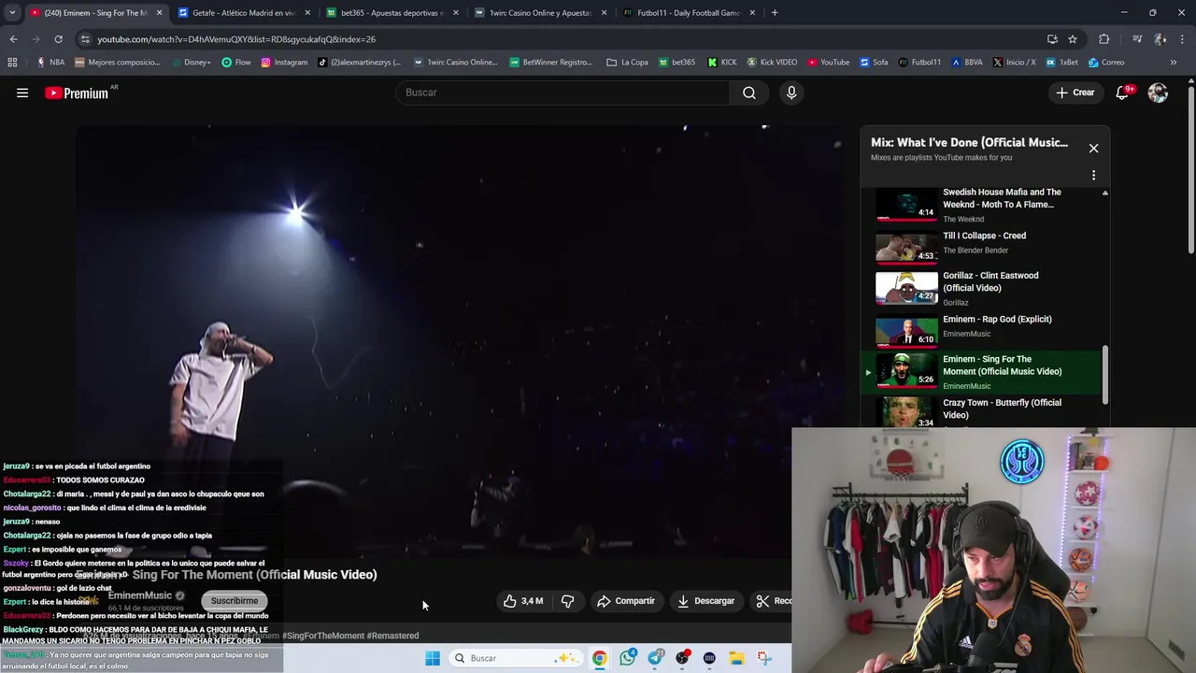The width and height of the screenshot is (1196, 673).
Task: Open File Explorer from the taskbar
Action: tap(736, 658)
